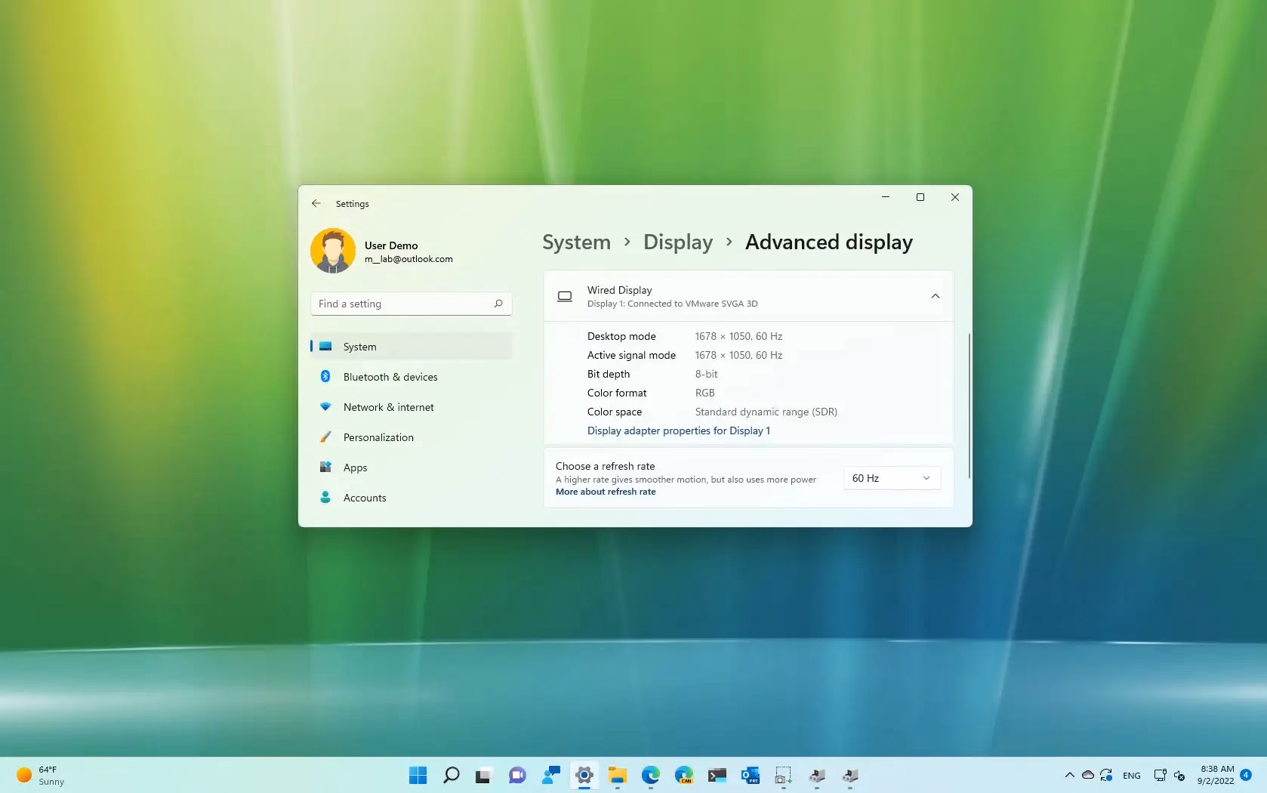
Task: Switch to System in the sidebar
Action: point(359,346)
